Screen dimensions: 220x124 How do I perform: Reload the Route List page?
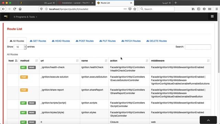14,9
